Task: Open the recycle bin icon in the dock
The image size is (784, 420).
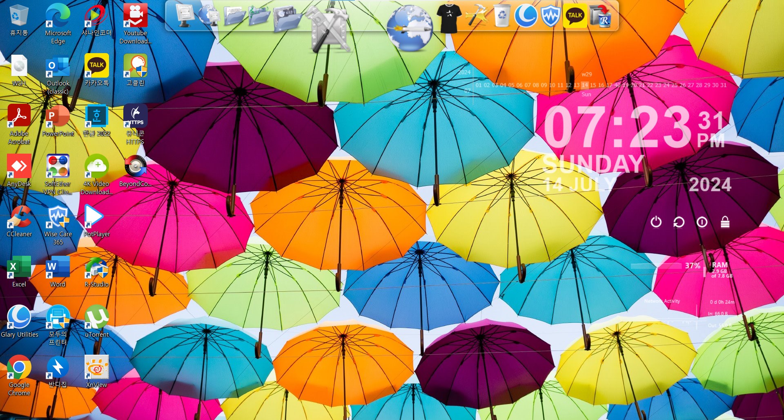Action: point(502,16)
